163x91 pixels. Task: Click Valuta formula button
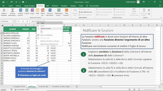coord(119,15)
